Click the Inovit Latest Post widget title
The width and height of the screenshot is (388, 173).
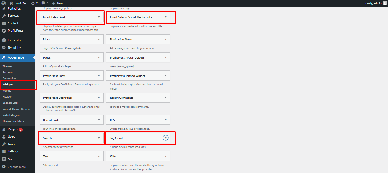pyautogui.click(x=54, y=17)
